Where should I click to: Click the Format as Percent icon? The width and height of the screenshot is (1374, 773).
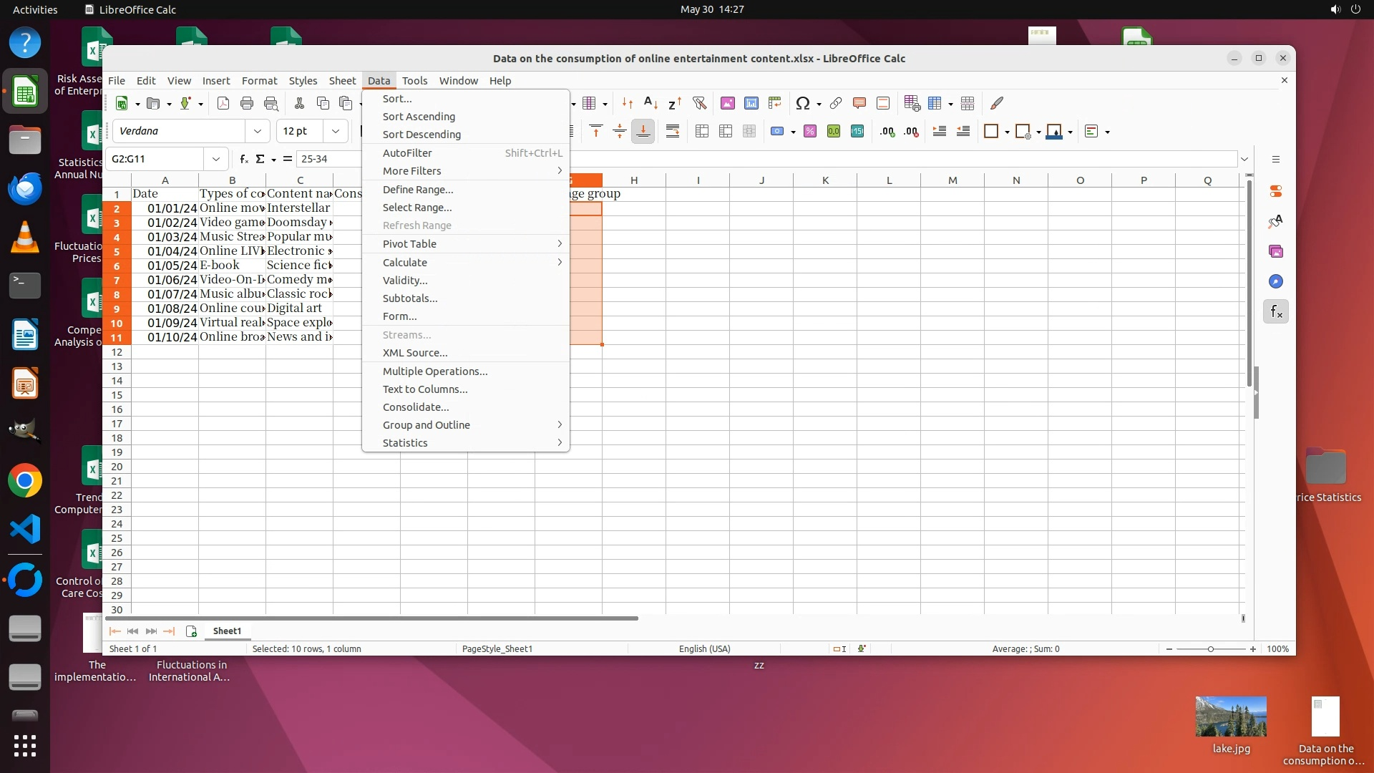[809, 132]
